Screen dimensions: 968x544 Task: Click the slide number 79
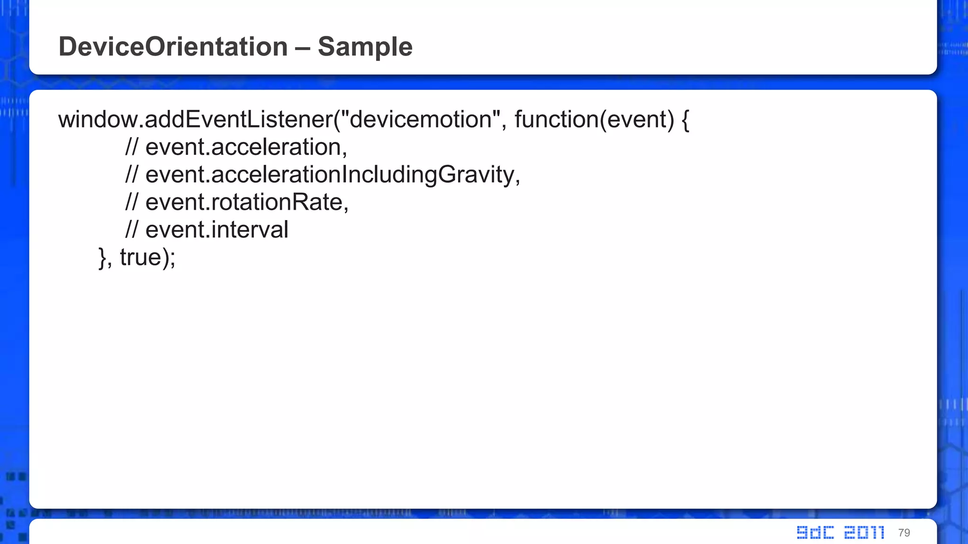(x=904, y=533)
